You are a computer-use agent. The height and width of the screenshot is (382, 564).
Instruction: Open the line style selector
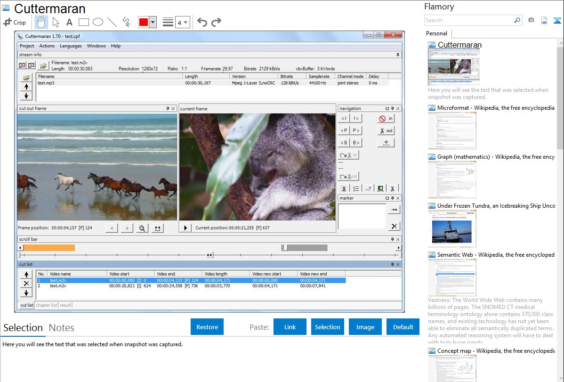[168, 22]
